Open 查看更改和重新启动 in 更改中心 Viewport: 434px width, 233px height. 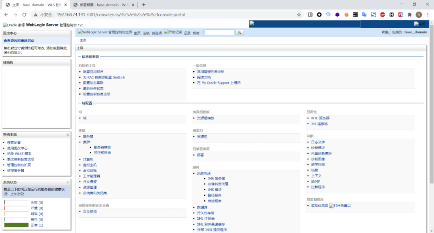pos(19,41)
